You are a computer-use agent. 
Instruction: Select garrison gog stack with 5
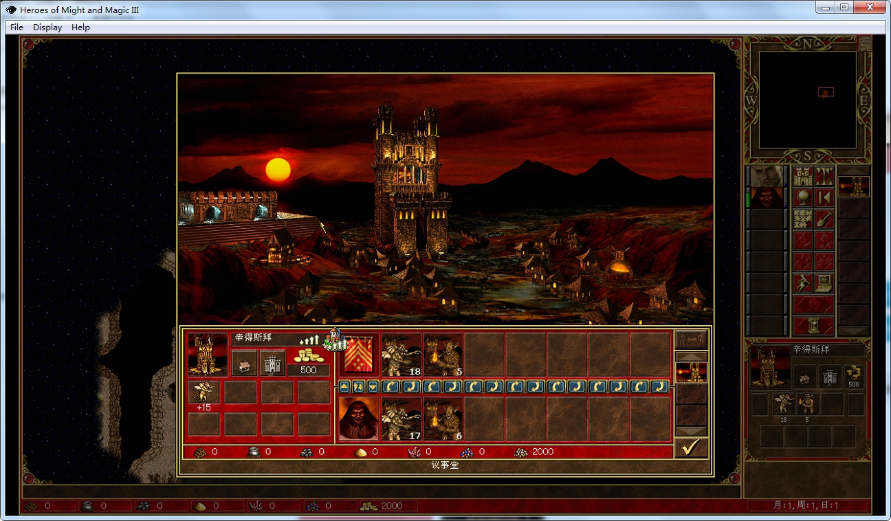pyautogui.click(x=443, y=355)
